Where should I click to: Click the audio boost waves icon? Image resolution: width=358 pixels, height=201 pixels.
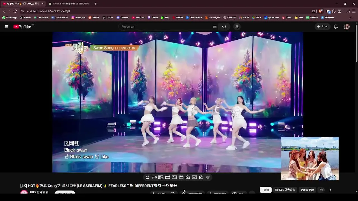[x=154, y=177]
